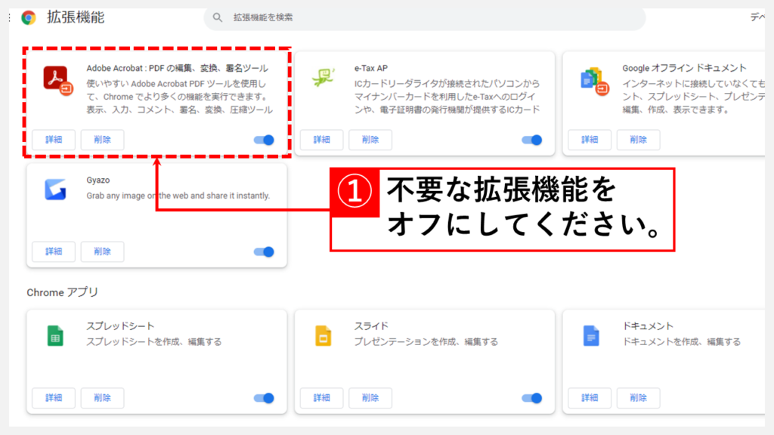Viewport: 774px width, 435px height.
Task: Click the スライド title text
Action: (x=371, y=326)
